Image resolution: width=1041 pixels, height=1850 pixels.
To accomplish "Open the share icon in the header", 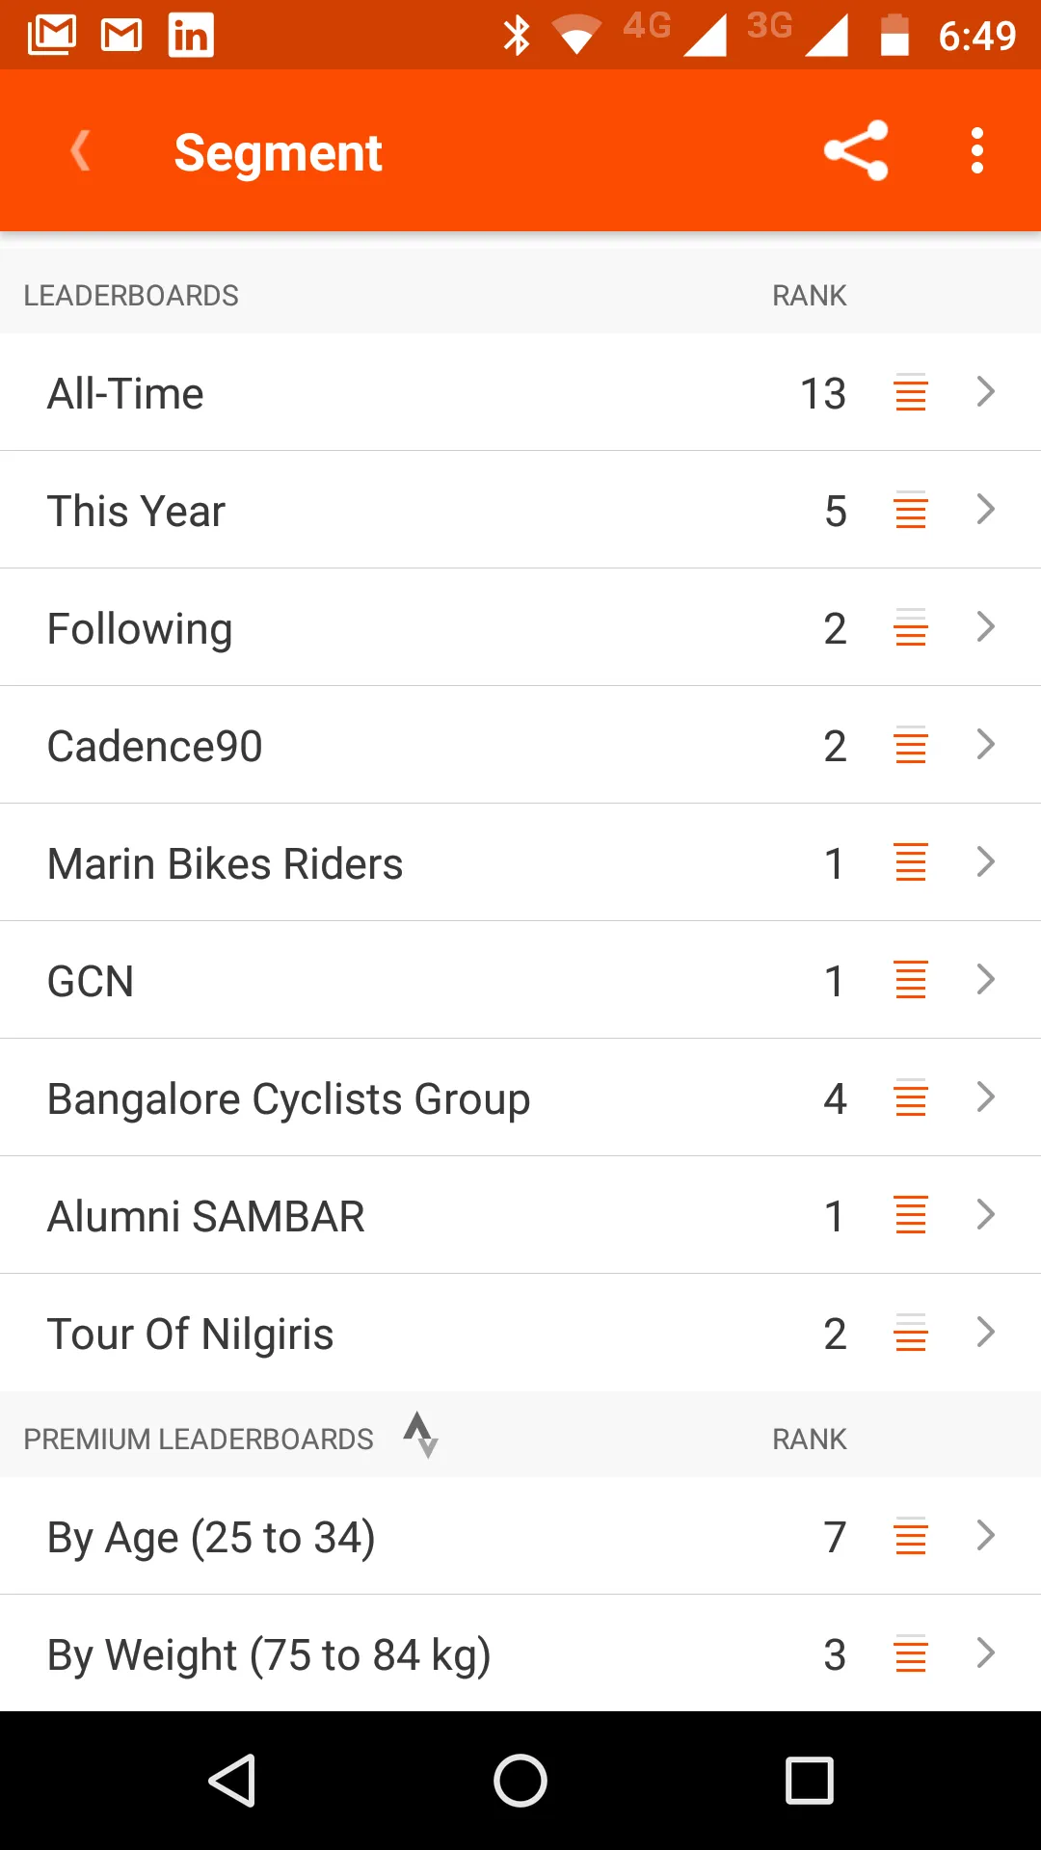I will click(x=856, y=151).
